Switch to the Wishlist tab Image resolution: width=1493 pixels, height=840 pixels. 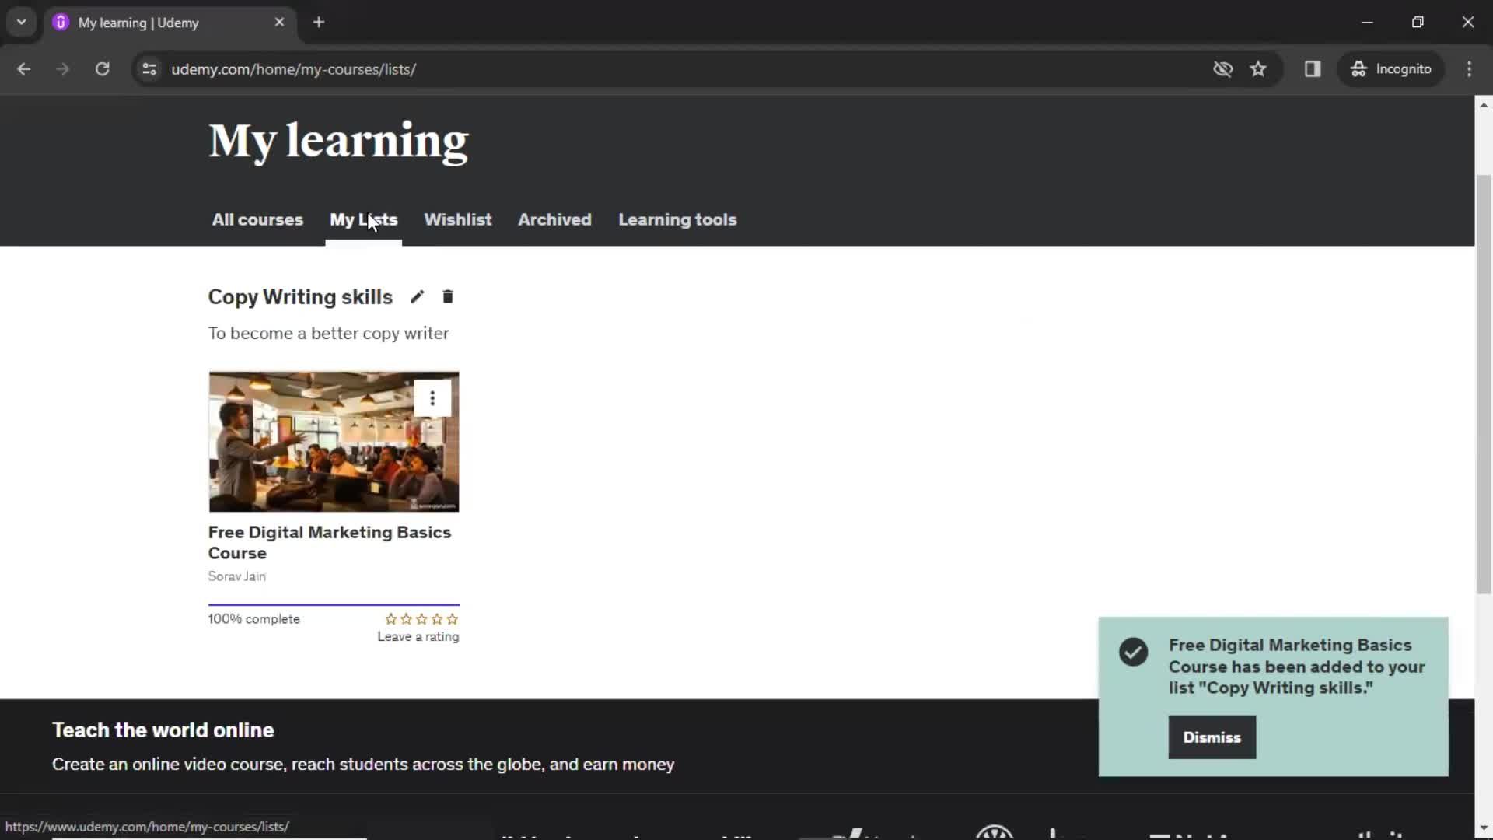458,219
